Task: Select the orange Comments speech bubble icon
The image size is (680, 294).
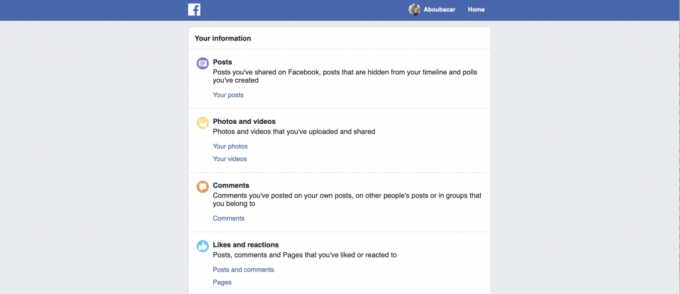Action: click(203, 187)
